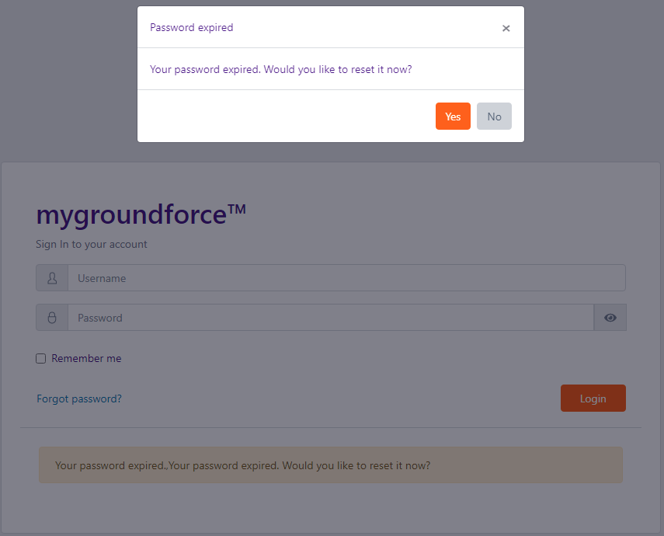Confirm password reset with the Yes button
This screenshot has height=536, width=664.
point(453,116)
